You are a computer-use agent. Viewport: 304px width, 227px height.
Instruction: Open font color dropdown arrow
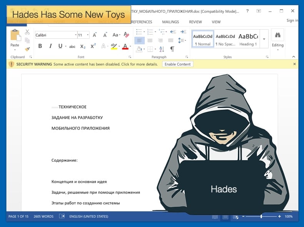[130, 46]
